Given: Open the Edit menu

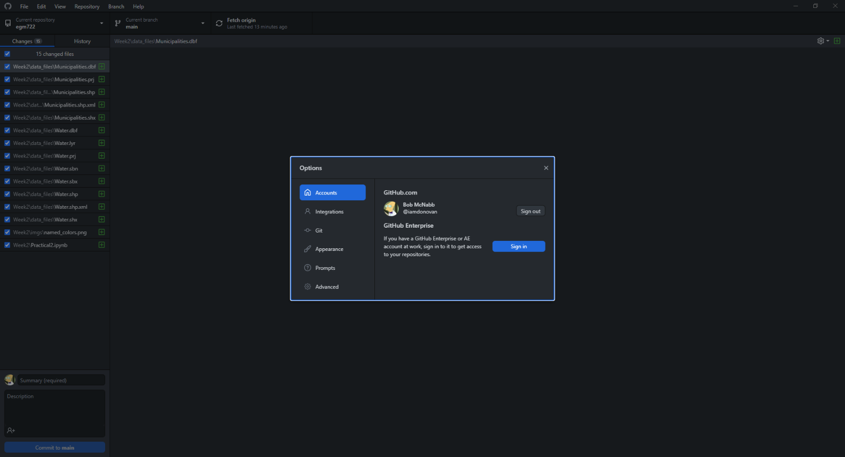Looking at the screenshot, I should 41,6.
